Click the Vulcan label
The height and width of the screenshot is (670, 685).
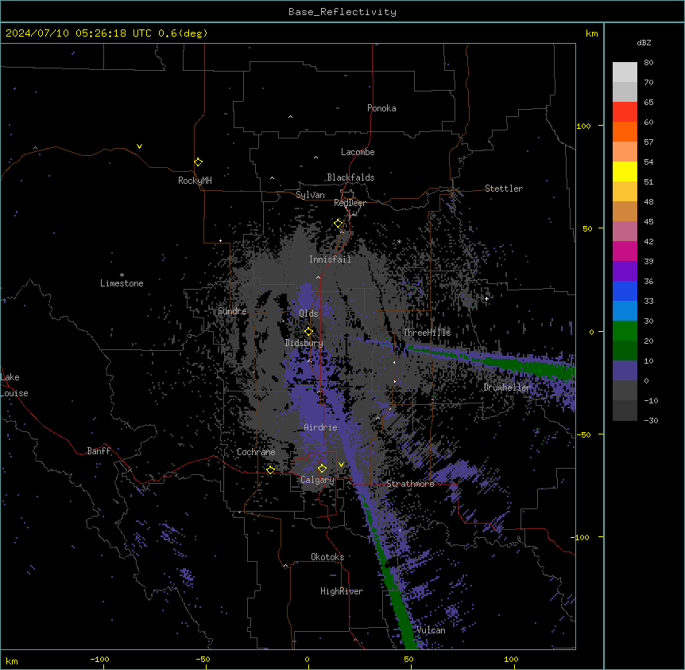[432, 630]
